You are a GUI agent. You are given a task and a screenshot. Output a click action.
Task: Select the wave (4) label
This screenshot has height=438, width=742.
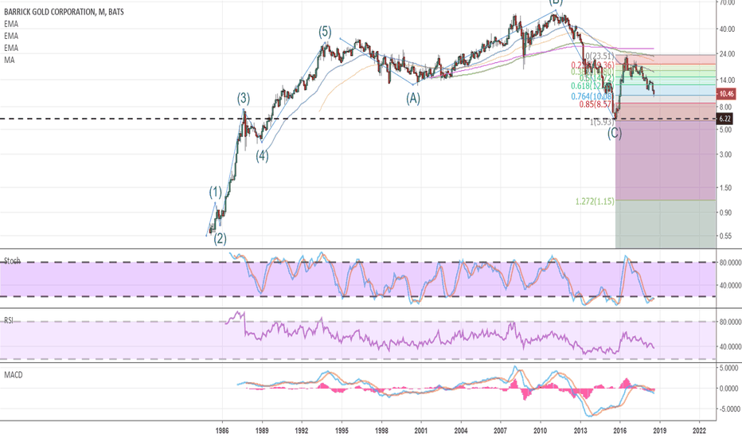[x=262, y=156]
